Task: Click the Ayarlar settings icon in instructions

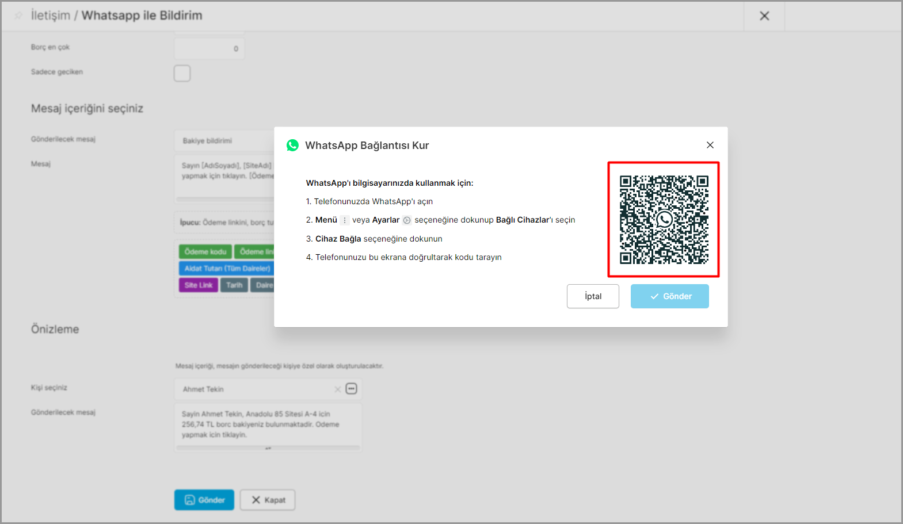Action: coord(407,220)
